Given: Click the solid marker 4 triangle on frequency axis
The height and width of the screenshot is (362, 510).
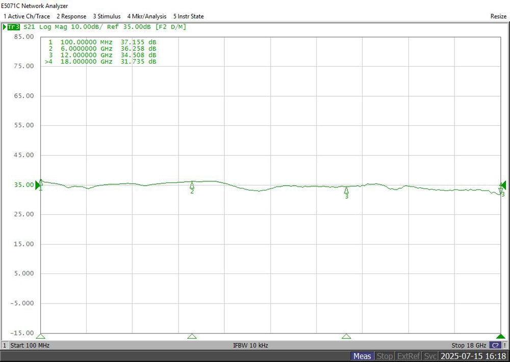Looking at the screenshot, I should [x=501, y=336].
